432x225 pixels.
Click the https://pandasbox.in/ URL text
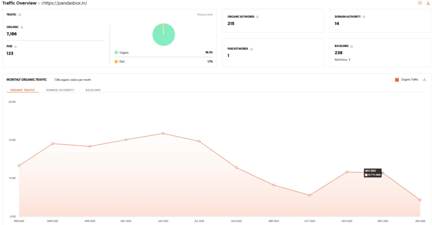tap(65, 3)
